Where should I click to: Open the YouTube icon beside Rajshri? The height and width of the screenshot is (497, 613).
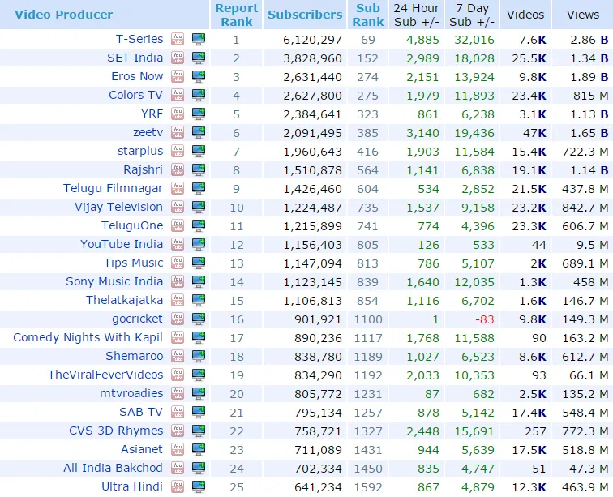(x=178, y=169)
